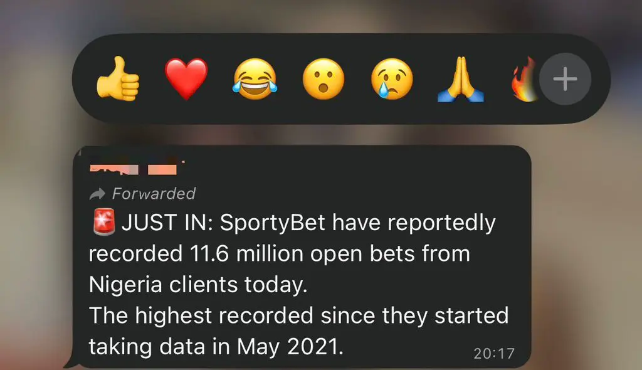React with the thumbs up emoji
Viewport: 642px width, 370px height.
tap(118, 78)
